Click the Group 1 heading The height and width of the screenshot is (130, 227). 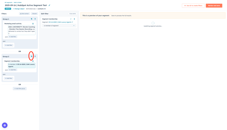pos(6,19)
